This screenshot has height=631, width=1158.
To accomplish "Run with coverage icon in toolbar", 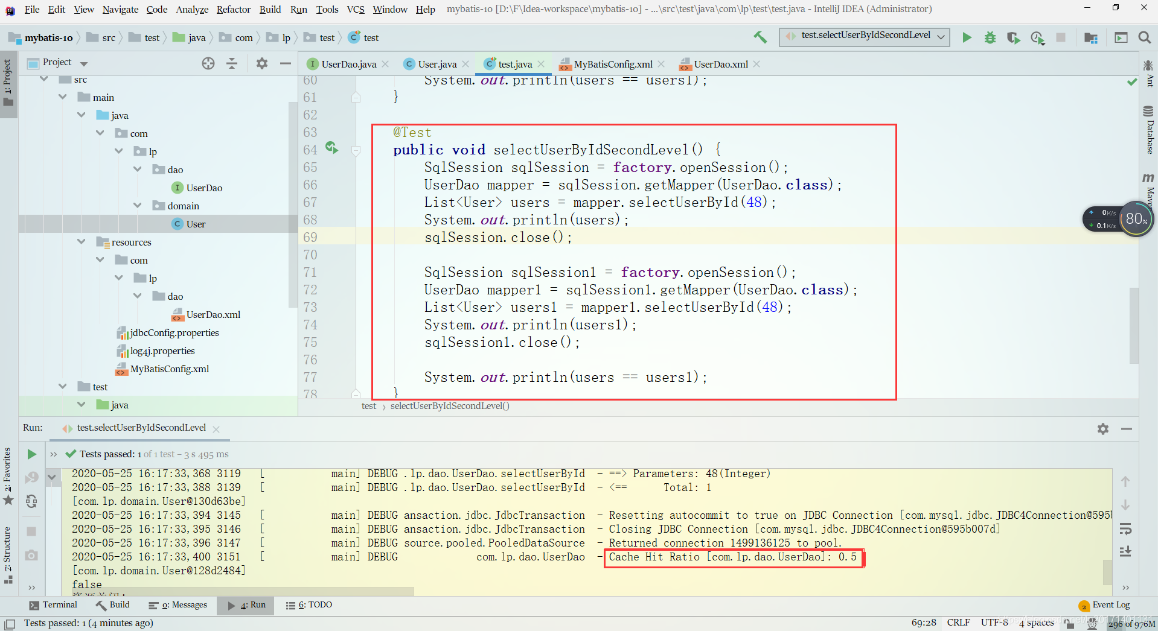I will coord(1014,37).
